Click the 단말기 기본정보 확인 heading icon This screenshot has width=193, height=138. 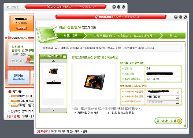pos(121,63)
